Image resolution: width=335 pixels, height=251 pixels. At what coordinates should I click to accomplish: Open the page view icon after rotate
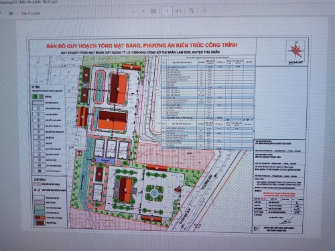point(204,11)
